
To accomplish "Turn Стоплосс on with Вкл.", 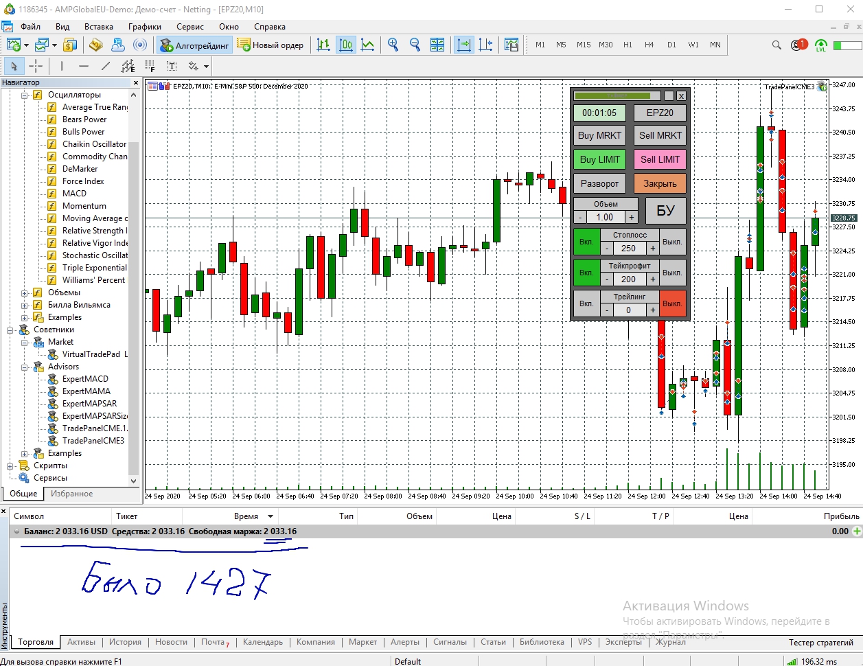I will pos(586,242).
